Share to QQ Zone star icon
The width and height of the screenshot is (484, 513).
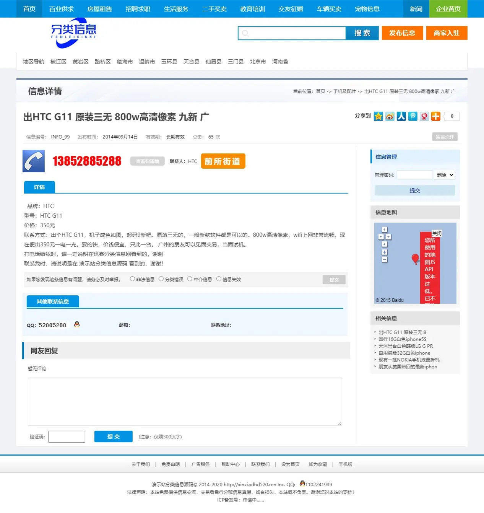(x=378, y=116)
